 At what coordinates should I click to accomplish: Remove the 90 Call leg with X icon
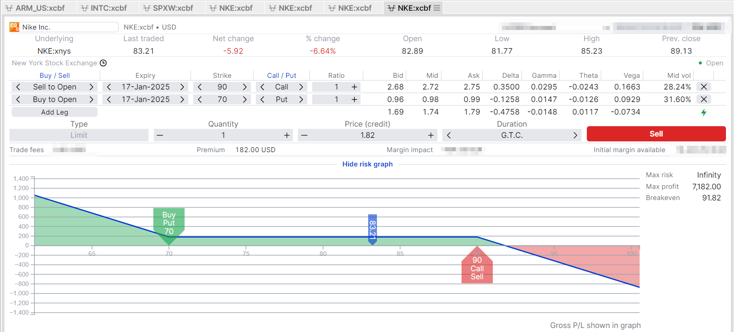click(704, 87)
